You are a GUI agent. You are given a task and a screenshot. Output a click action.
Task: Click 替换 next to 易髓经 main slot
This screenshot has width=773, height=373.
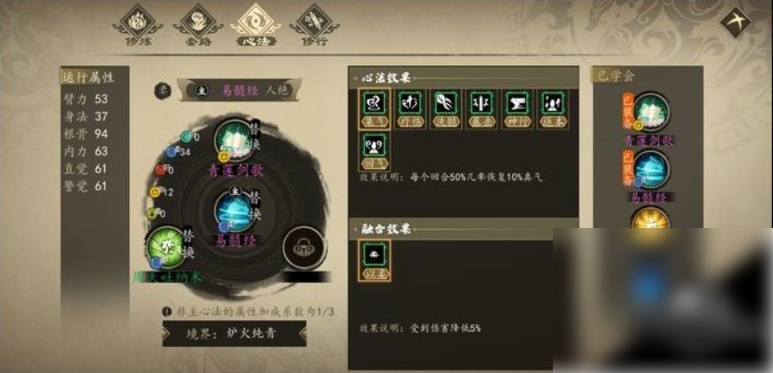(256, 207)
